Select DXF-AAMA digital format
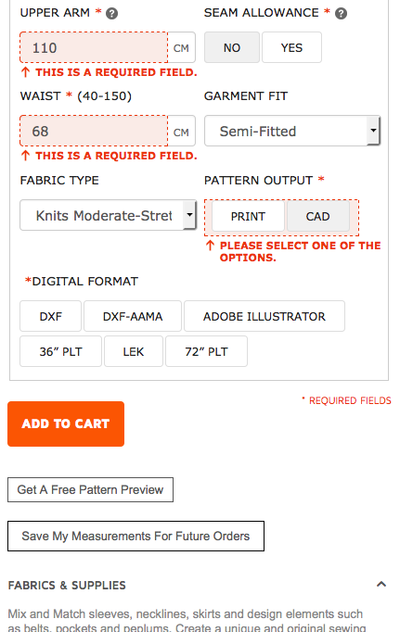The image size is (400, 632). click(x=133, y=316)
